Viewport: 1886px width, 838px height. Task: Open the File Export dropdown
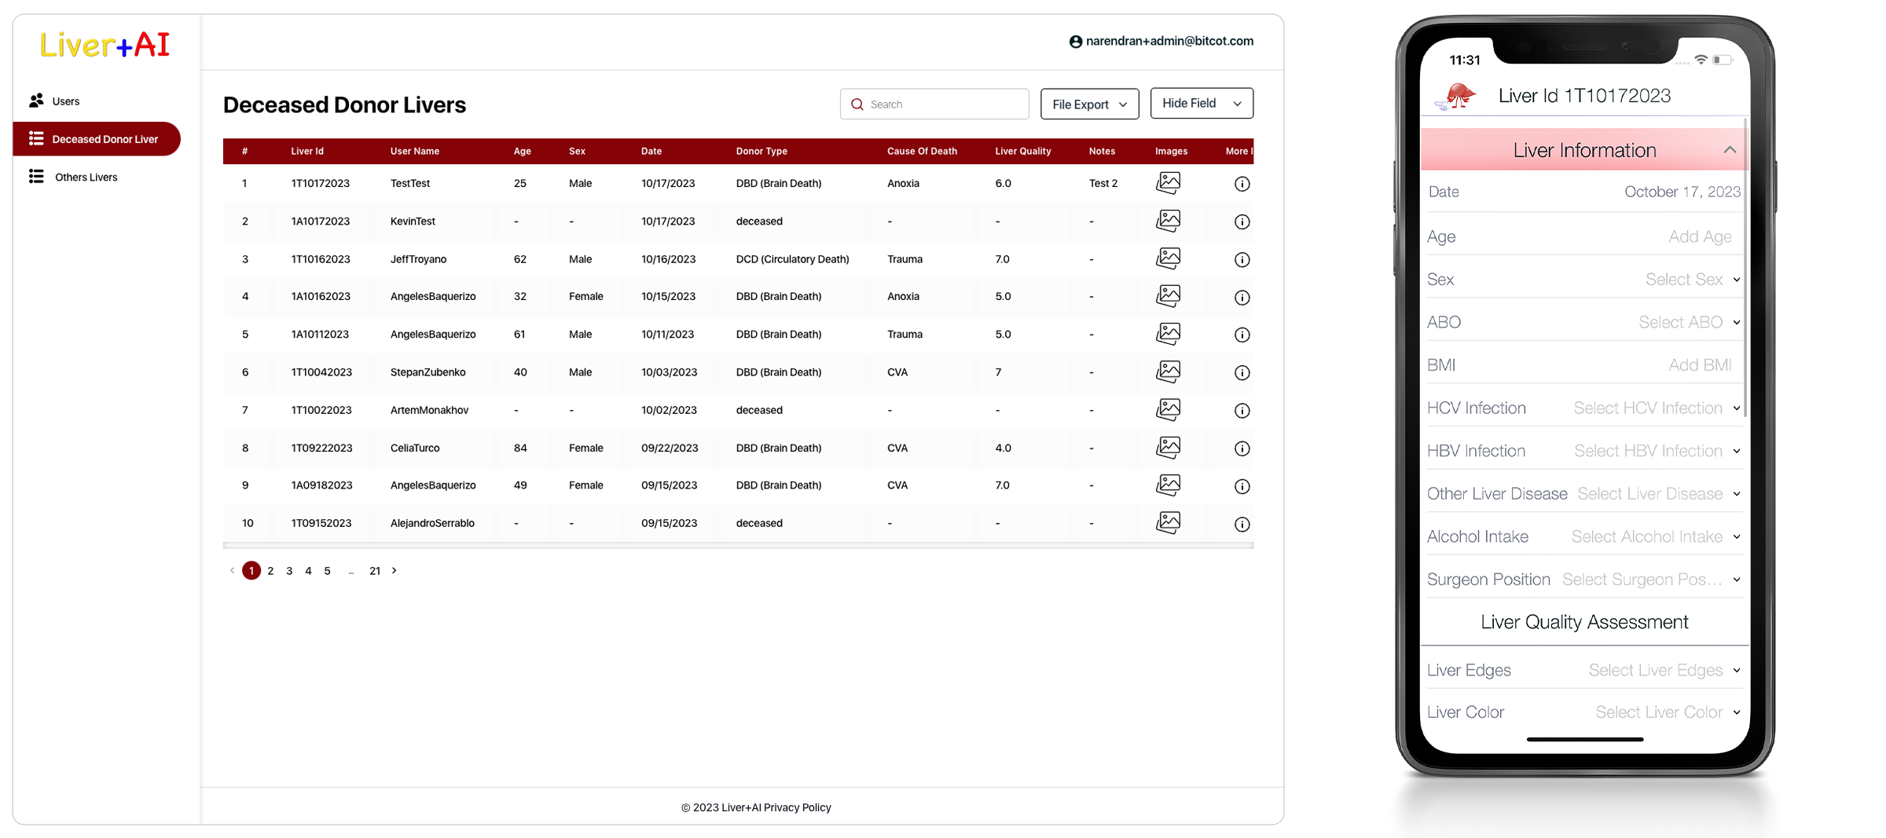tap(1089, 104)
